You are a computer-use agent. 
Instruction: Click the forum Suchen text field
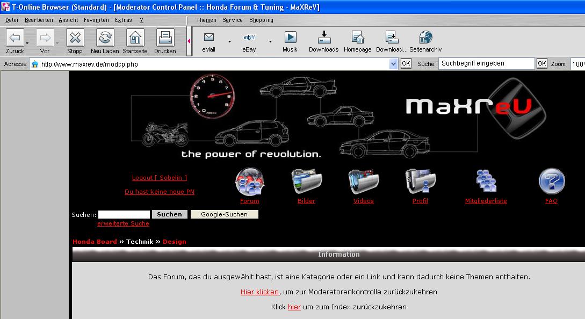click(124, 214)
